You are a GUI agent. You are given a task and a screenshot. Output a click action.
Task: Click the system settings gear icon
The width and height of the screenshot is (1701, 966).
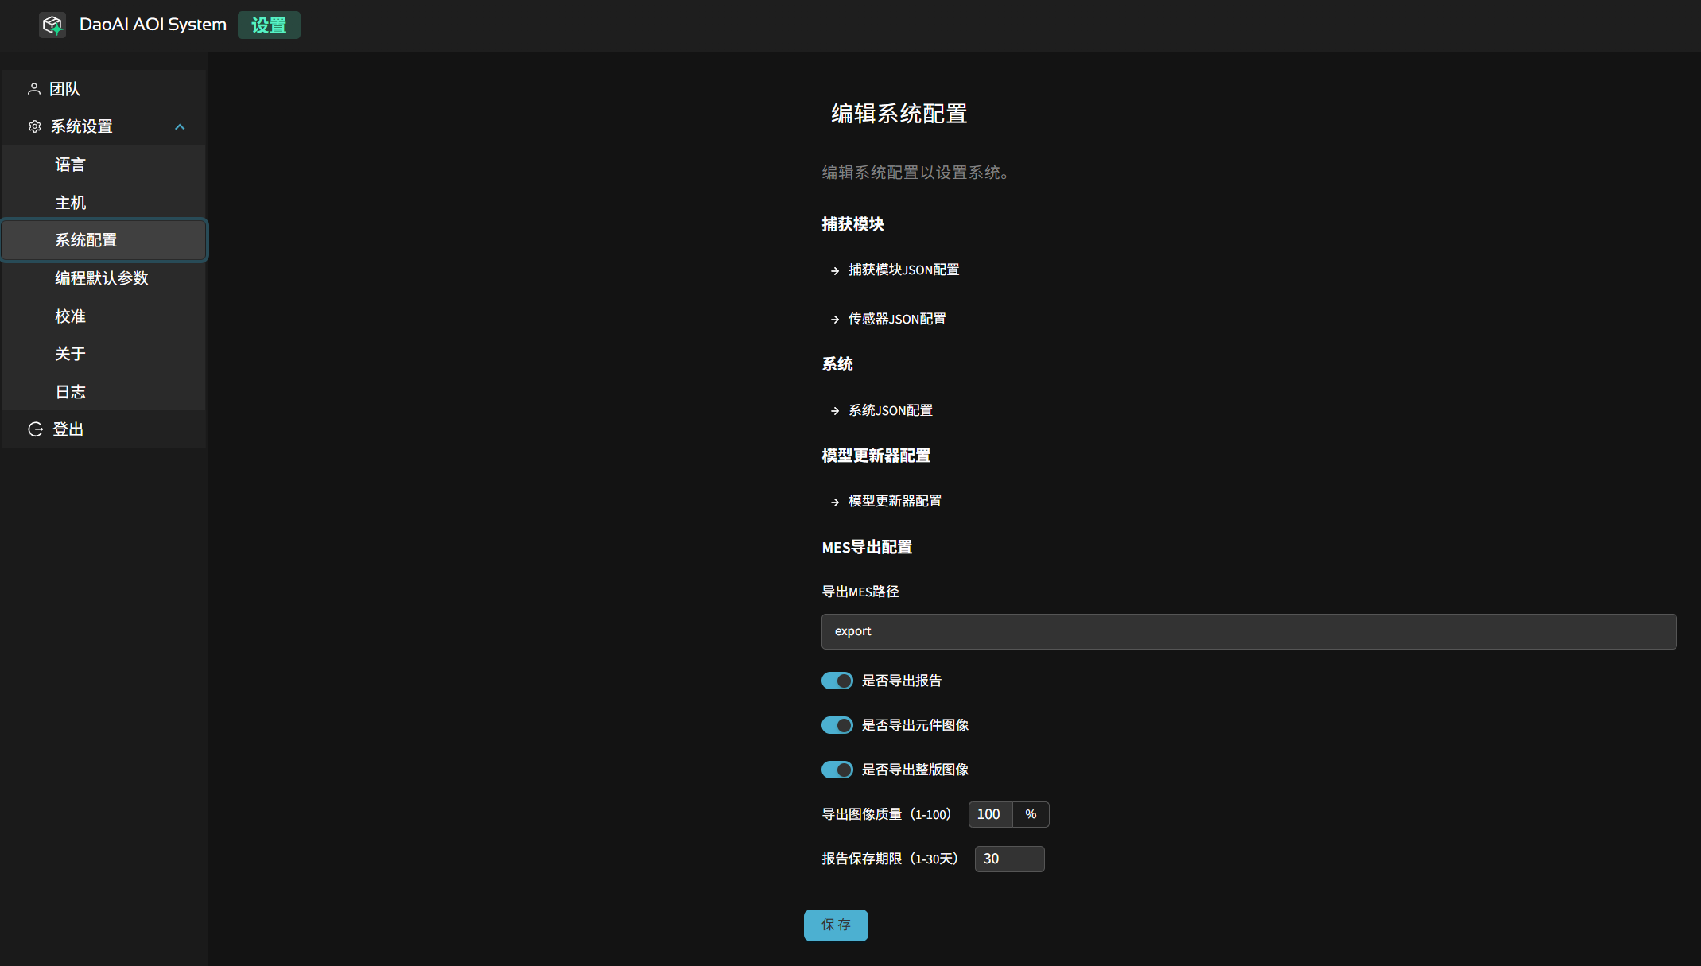pyautogui.click(x=35, y=126)
